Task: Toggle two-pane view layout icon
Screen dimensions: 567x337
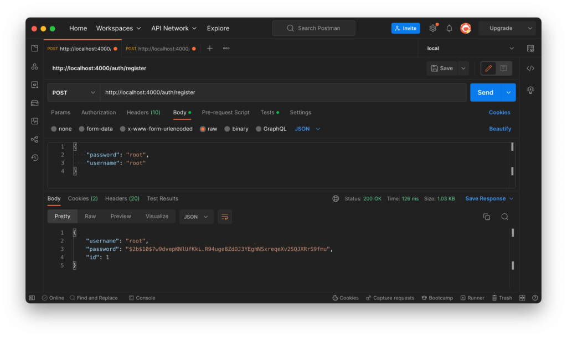Action: (x=522, y=298)
